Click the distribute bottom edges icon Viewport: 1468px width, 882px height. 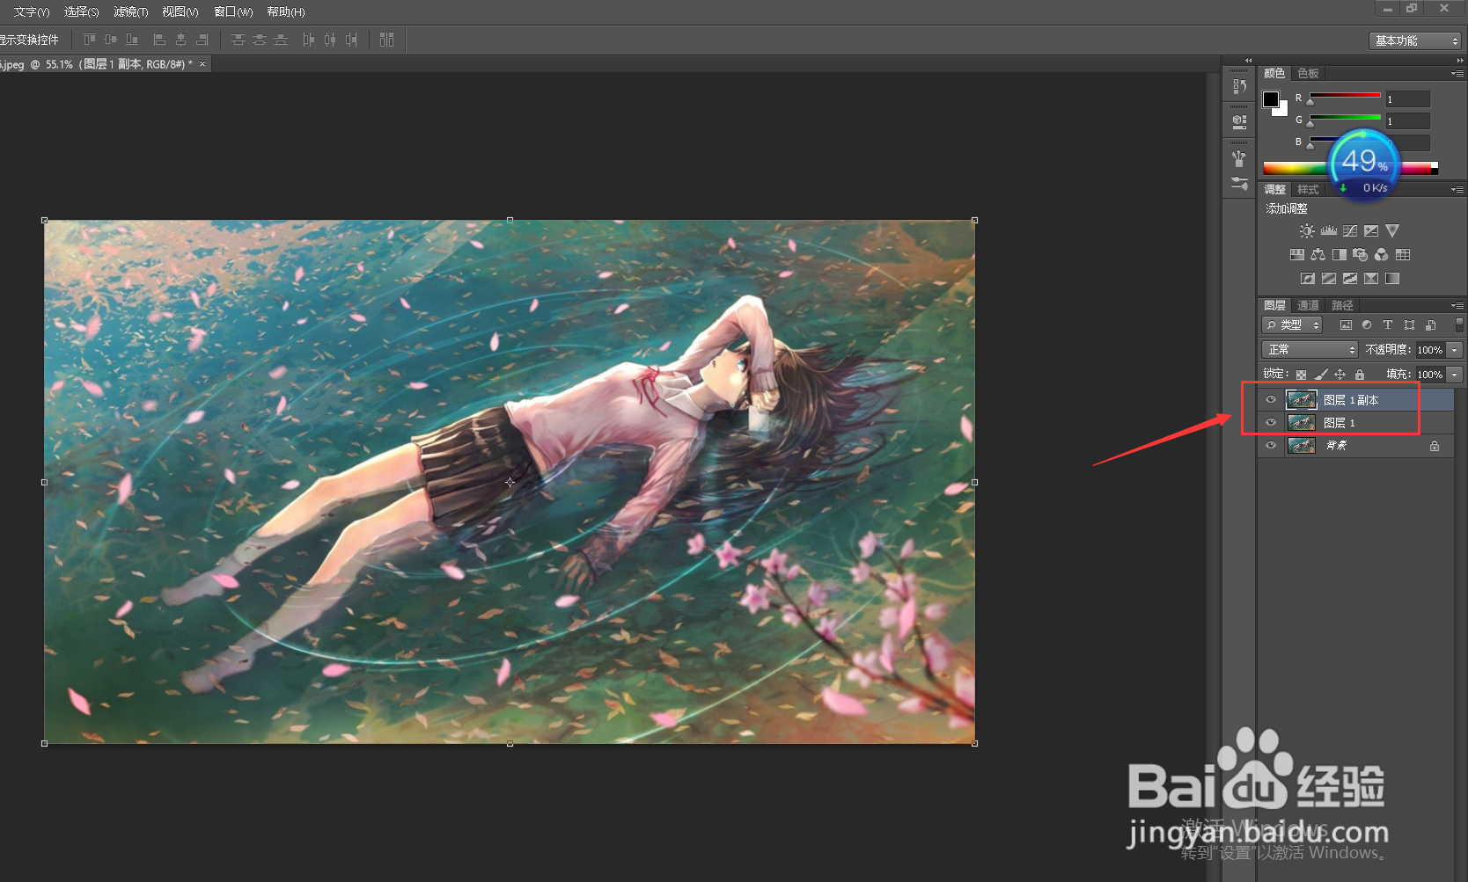[281, 40]
